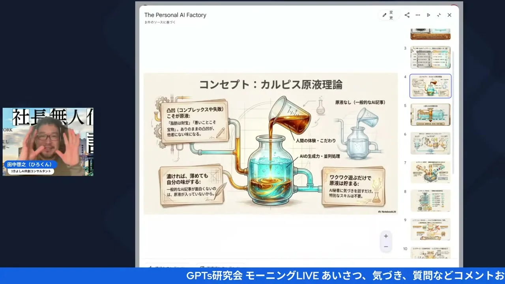
Task: Click the title The Personal AI Factory
Action: [175, 15]
